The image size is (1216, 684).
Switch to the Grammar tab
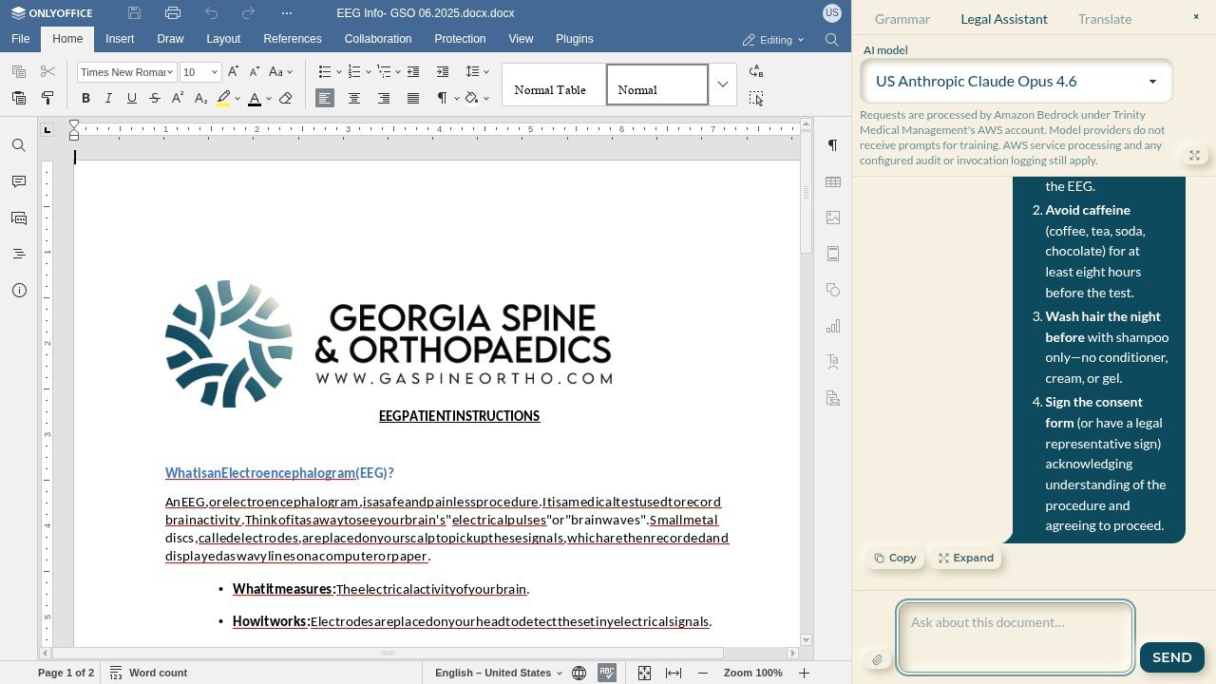(x=902, y=19)
